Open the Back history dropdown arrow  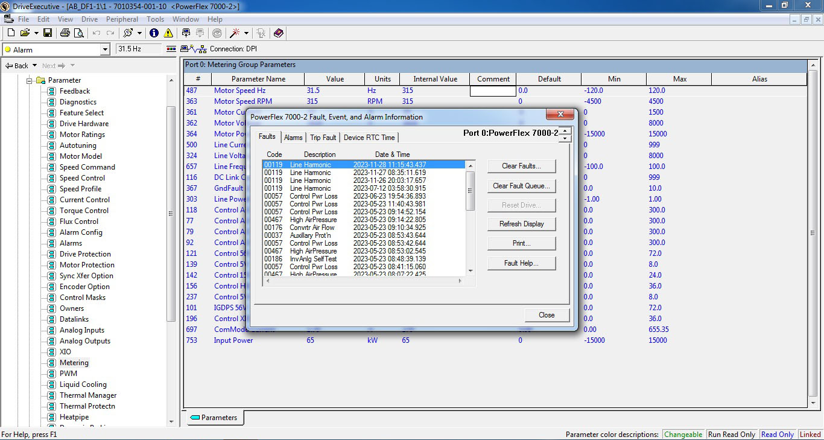35,66
